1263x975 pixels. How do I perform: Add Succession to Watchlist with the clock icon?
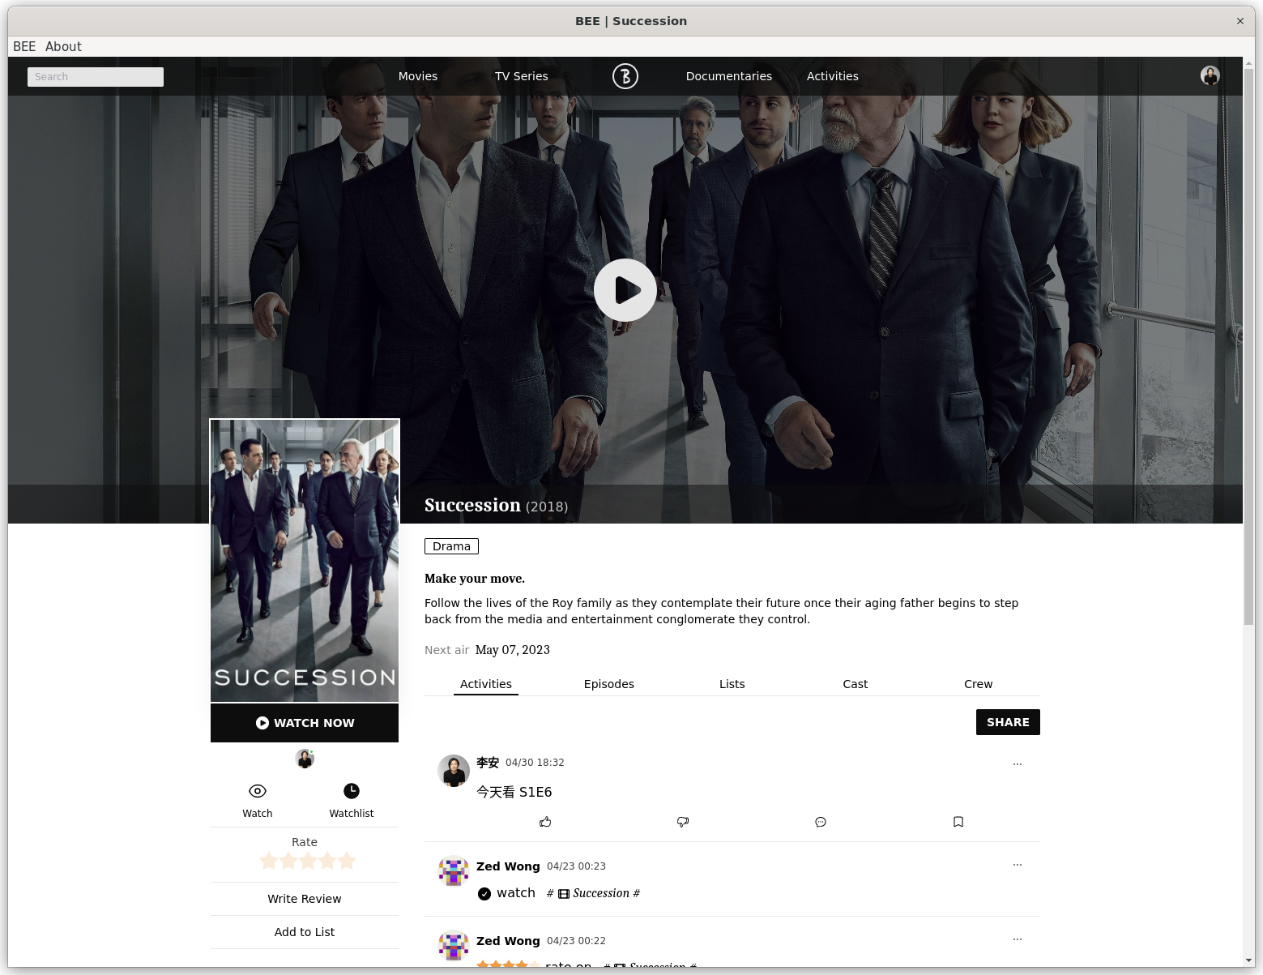(352, 791)
